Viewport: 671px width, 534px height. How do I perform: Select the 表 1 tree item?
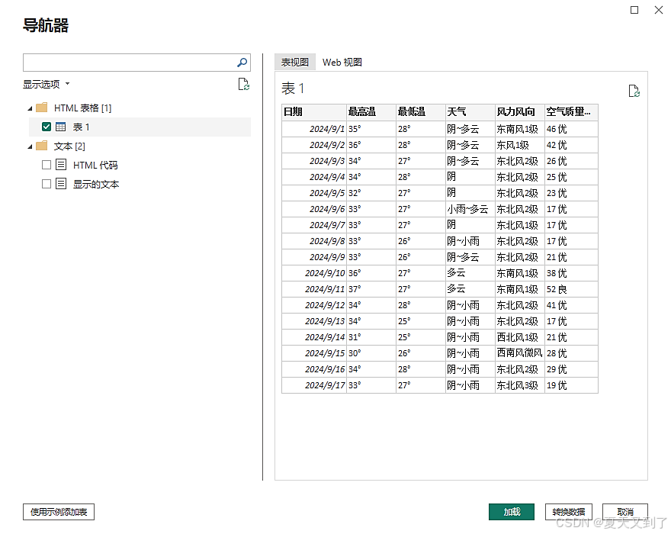140,127
